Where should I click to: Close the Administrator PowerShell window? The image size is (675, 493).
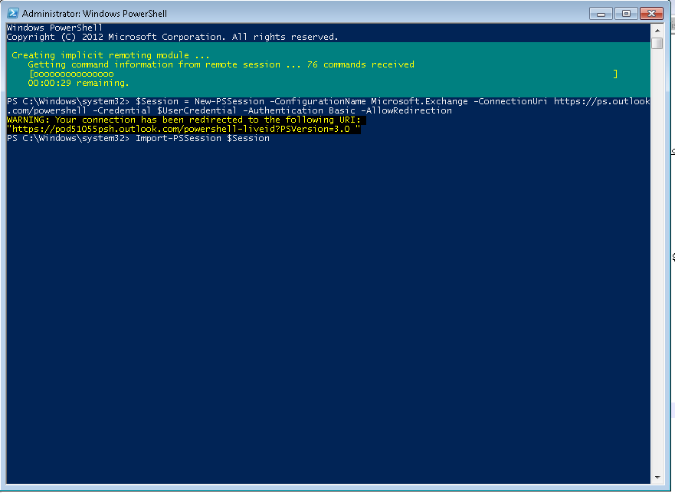(x=650, y=13)
